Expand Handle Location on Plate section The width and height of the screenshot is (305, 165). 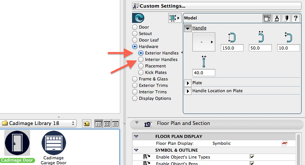pyautogui.click(x=188, y=91)
